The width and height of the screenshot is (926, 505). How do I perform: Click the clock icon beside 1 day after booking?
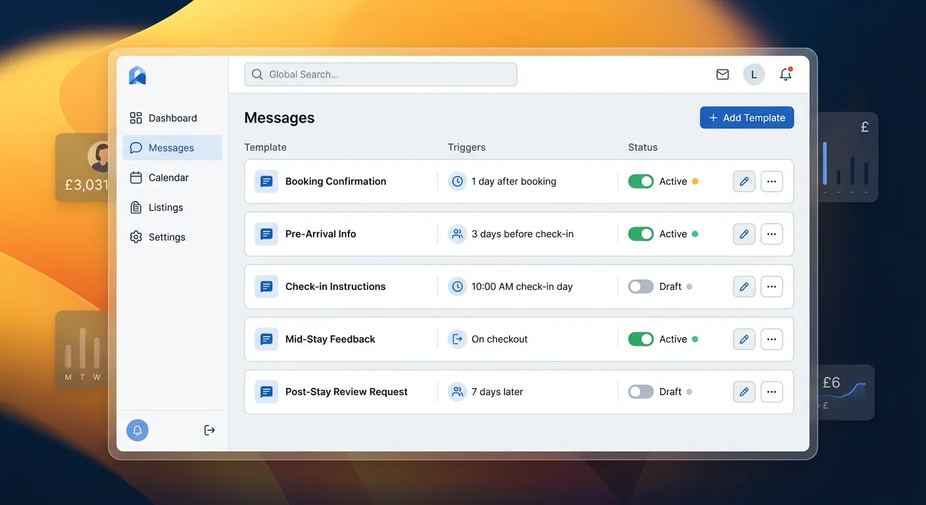(457, 181)
